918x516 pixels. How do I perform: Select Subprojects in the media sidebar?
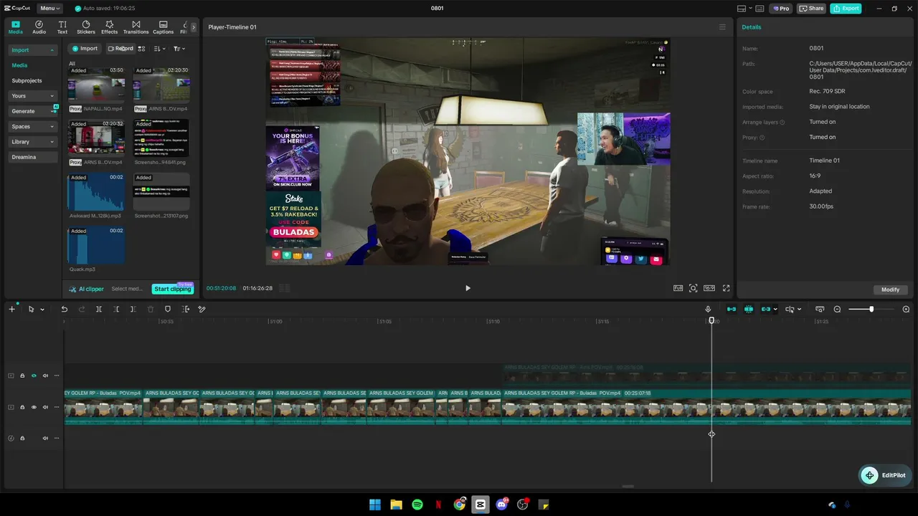[27, 81]
